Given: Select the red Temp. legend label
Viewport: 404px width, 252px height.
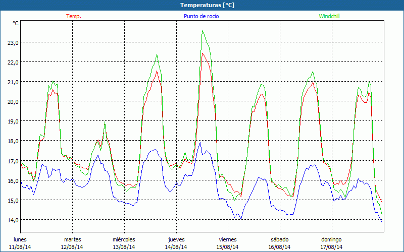Looking at the screenshot, I should (73, 16).
